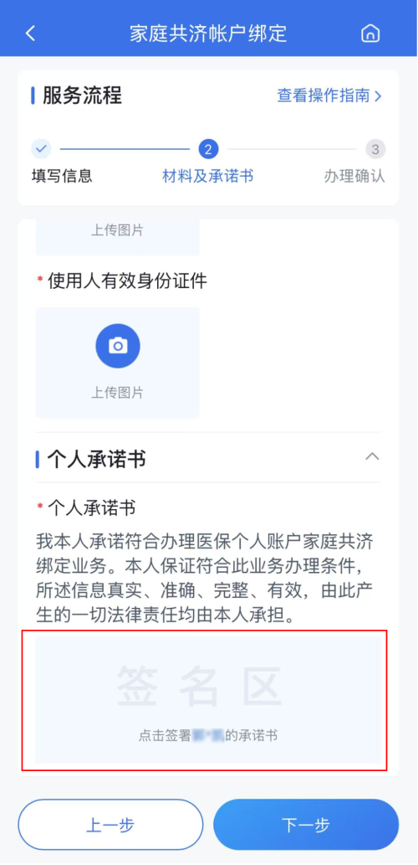
Task: Tap the 签名区 signature area
Action: point(208,699)
